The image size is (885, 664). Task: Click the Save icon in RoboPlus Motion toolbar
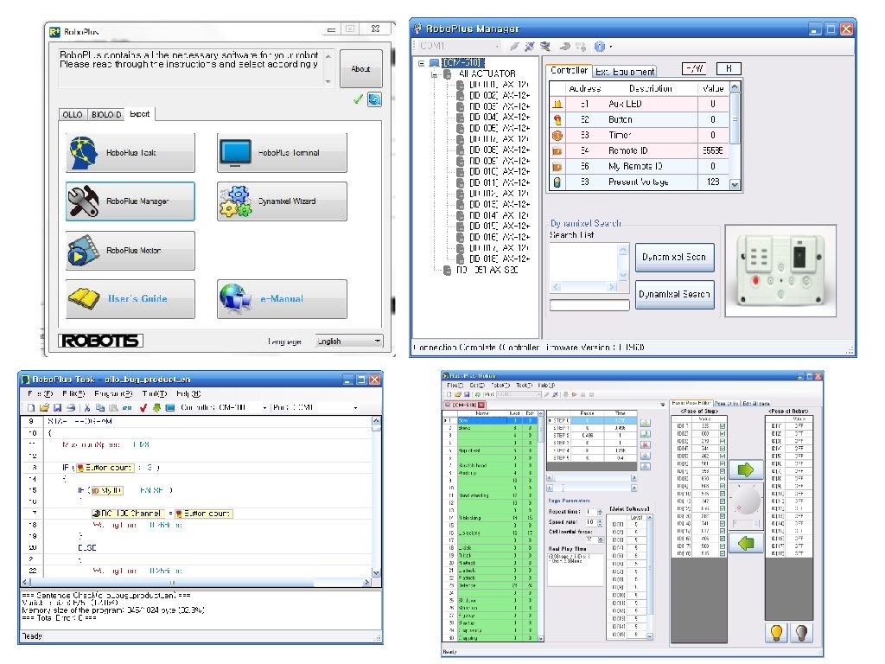[466, 394]
